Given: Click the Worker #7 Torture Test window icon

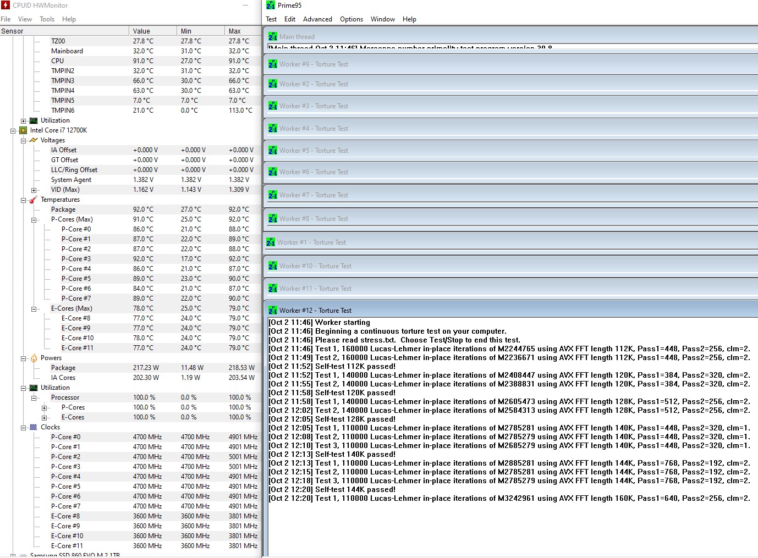Looking at the screenshot, I should coord(273,195).
